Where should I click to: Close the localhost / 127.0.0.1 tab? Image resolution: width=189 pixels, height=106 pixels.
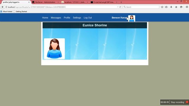[87, 2]
